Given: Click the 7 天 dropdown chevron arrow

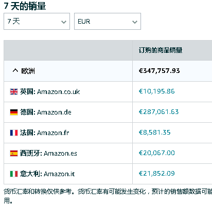Looking at the screenshot, I should (64, 22).
